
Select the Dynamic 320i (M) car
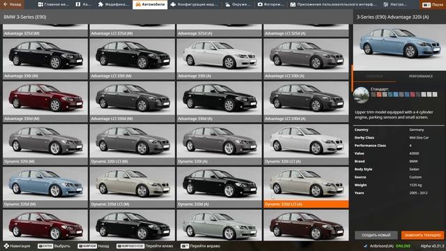(45, 144)
